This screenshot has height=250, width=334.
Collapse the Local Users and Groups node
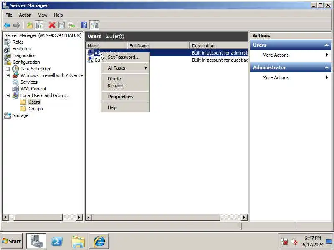[x=8, y=96]
